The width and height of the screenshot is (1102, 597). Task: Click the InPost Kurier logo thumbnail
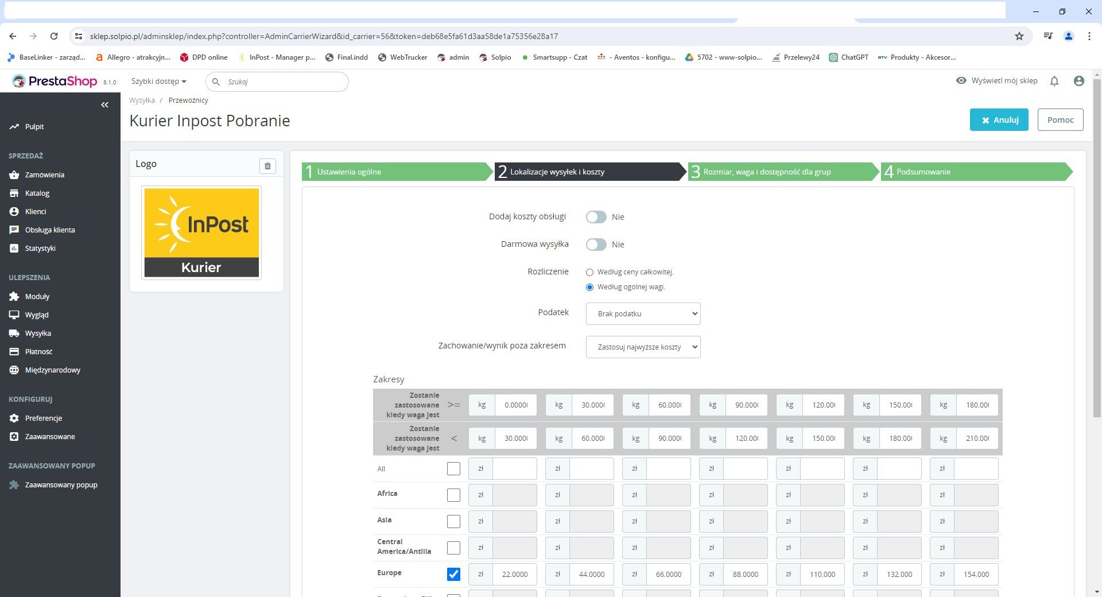tap(201, 232)
